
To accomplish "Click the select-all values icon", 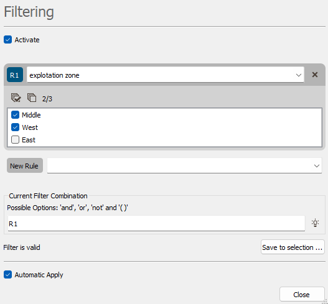I will click(x=16, y=98).
